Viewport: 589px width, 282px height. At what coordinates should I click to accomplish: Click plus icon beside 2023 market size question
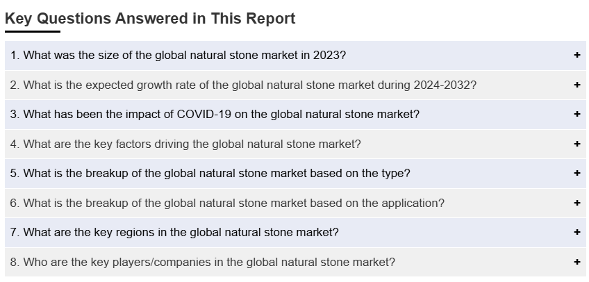(577, 56)
